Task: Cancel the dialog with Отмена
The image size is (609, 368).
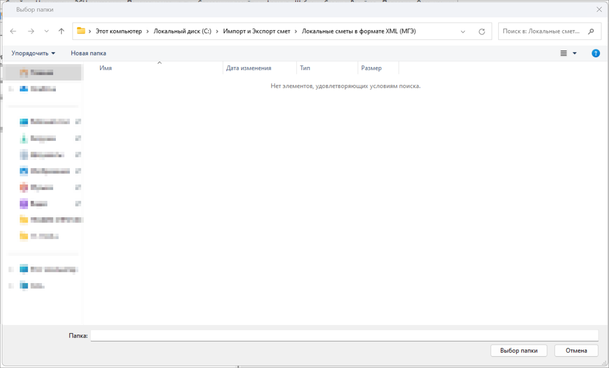Action: coord(576,350)
